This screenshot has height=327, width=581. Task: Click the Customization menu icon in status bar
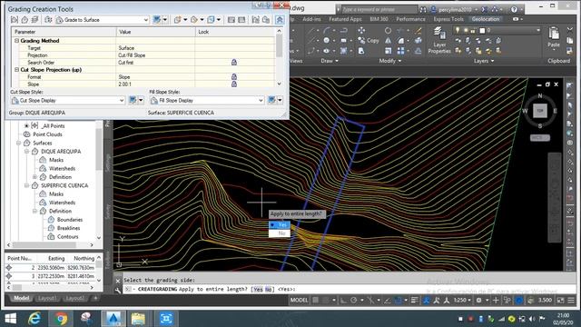571,300
